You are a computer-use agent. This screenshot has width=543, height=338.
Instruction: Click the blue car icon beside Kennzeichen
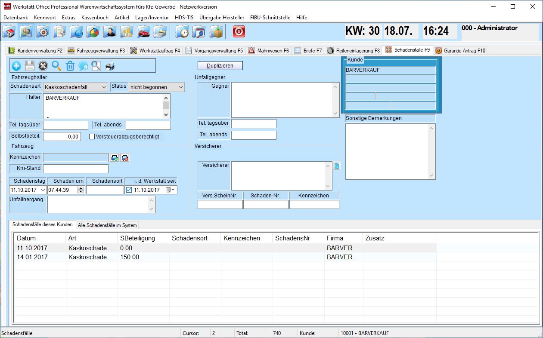(114, 157)
